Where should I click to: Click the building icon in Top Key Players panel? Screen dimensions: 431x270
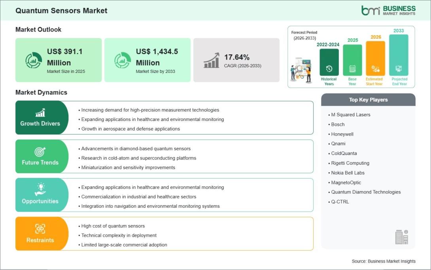(x=402, y=237)
